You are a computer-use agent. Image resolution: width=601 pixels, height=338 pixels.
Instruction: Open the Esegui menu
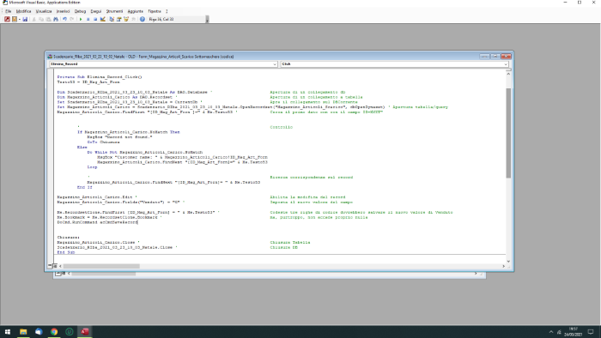(96, 11)
